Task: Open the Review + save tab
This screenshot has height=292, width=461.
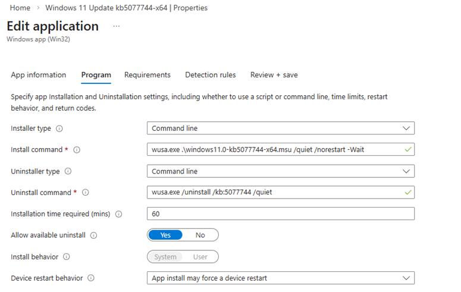Action: click(x=274, y=75)
